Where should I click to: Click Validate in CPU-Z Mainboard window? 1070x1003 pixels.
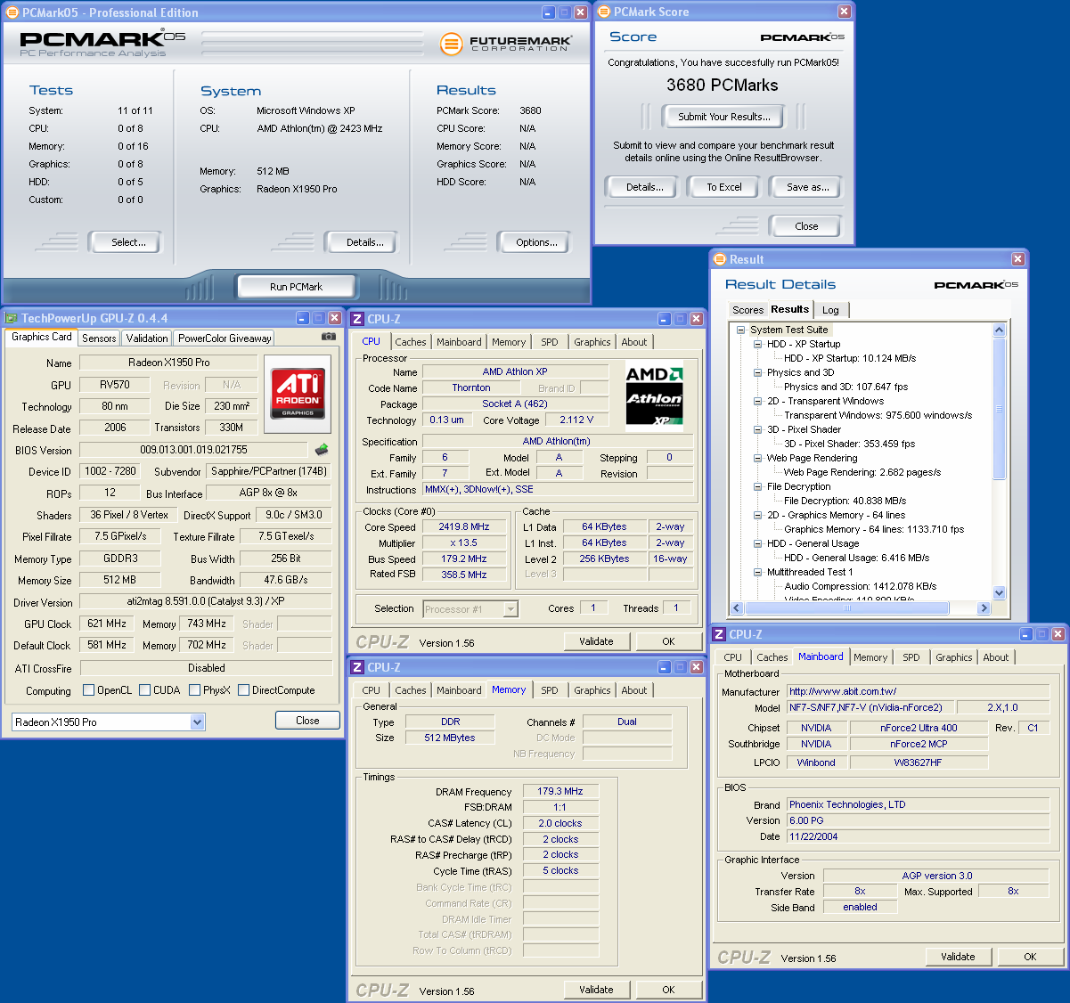(x=958, y=957)
